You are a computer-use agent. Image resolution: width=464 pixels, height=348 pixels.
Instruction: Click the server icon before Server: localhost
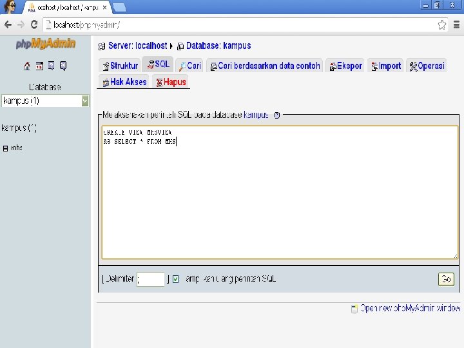pyautogui.click(x=102, y=46)
